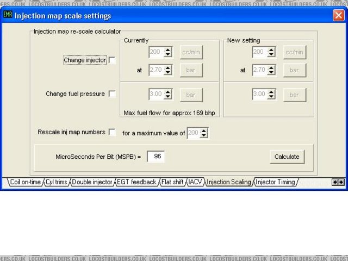Screen dimensions: 348x261
Task: Open the Injector Timing tab
Action: point(276,182)
